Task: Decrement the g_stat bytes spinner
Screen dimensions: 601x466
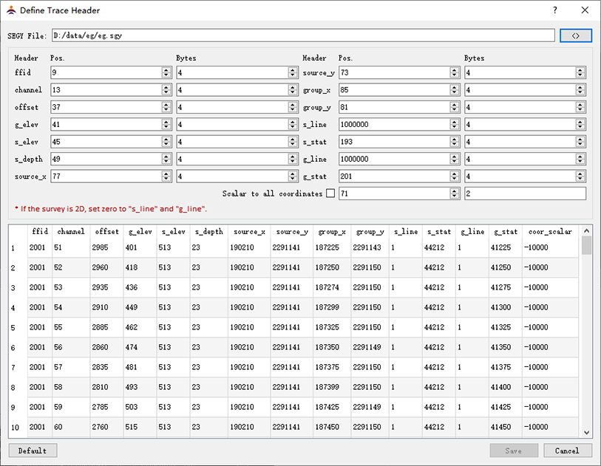Action: [580, 179]
